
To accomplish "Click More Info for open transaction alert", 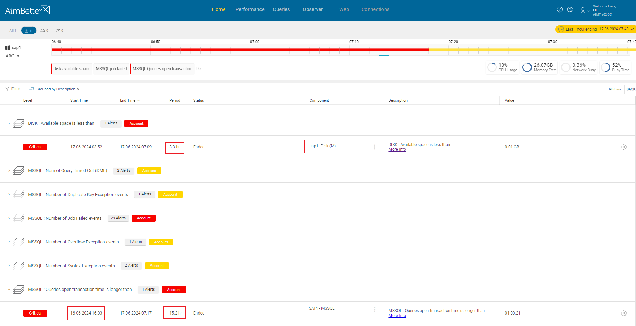I will tap(397, 316).
